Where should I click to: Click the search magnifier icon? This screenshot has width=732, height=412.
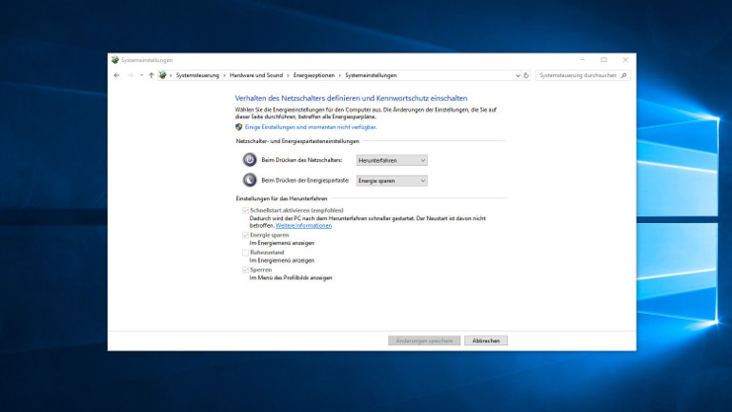624,74
